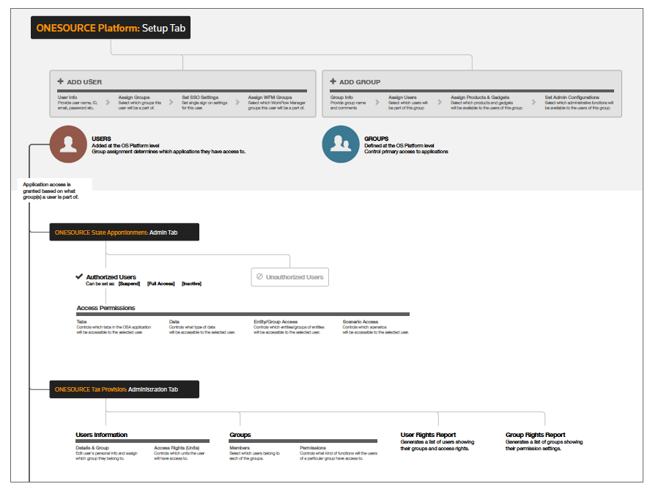The width and height of the screenshot is (650, 492).
Task: Choose the [Full Access] status option
Action: pos(161,284)
